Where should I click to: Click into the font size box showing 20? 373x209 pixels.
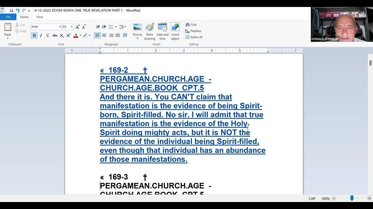66,27
